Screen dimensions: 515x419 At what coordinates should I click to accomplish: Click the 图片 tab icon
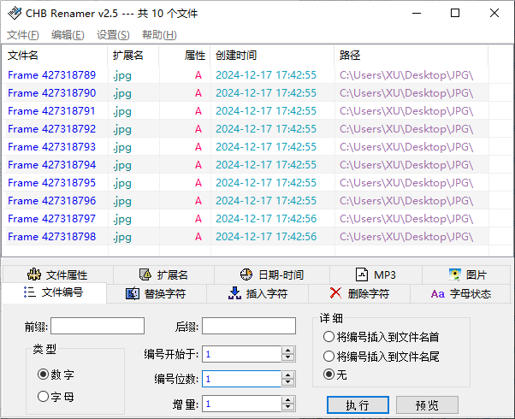(454, 275)
